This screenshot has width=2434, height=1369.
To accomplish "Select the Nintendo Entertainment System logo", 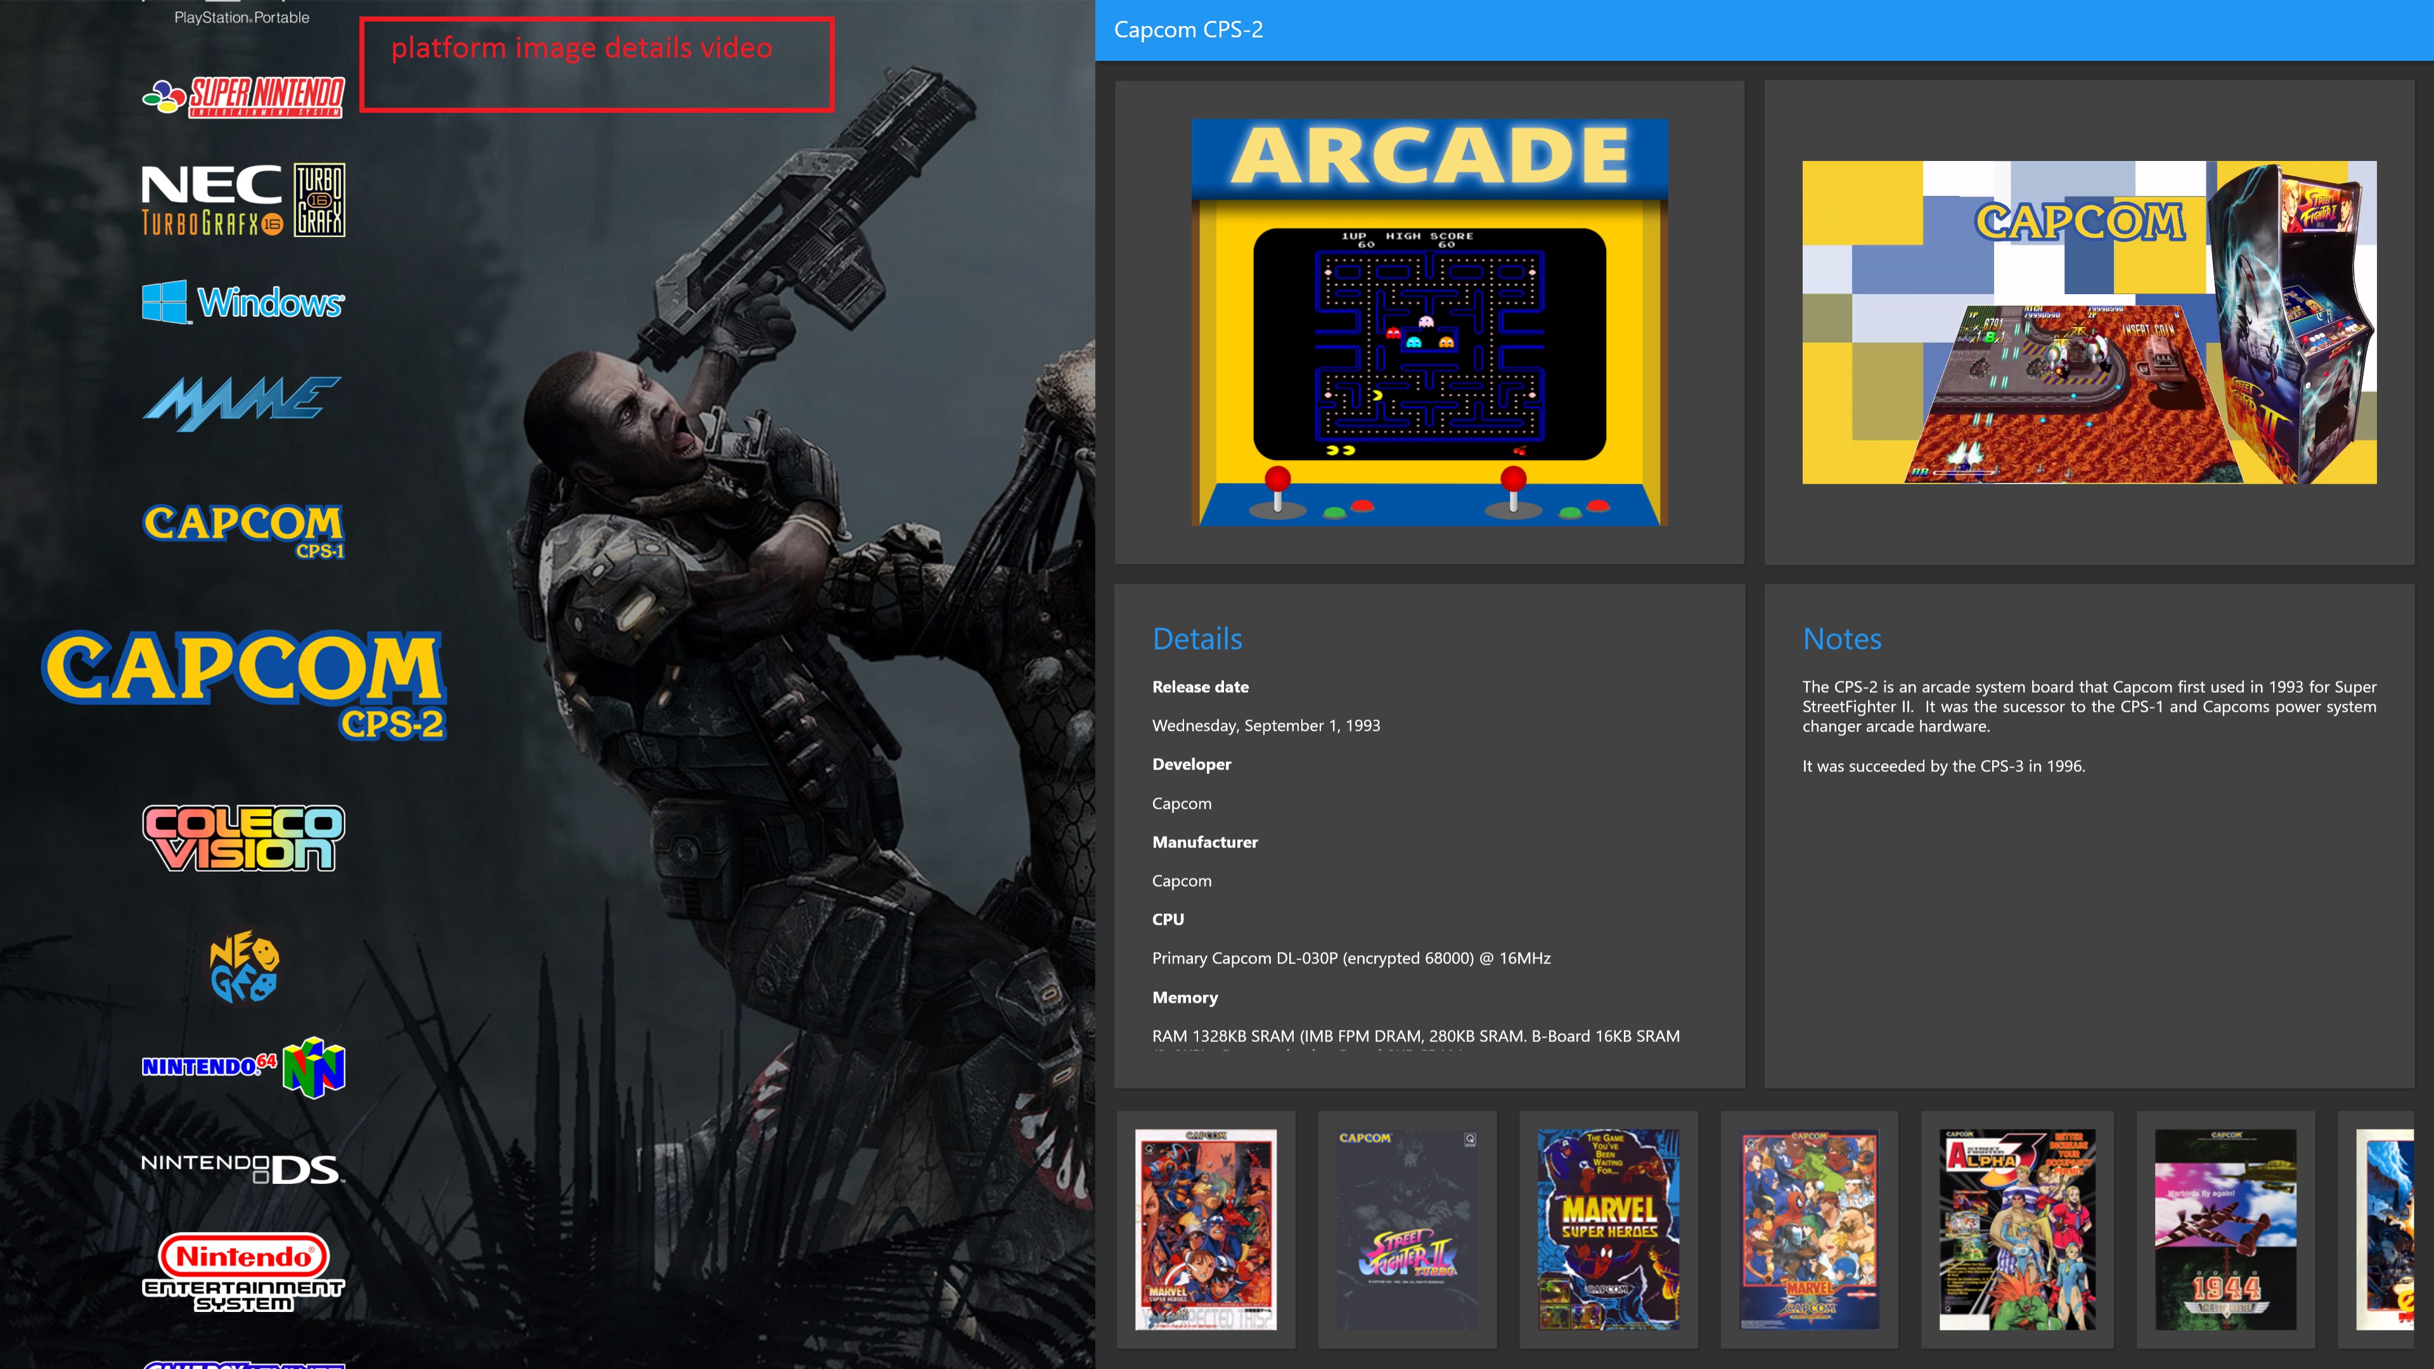I will [243, 1273].
